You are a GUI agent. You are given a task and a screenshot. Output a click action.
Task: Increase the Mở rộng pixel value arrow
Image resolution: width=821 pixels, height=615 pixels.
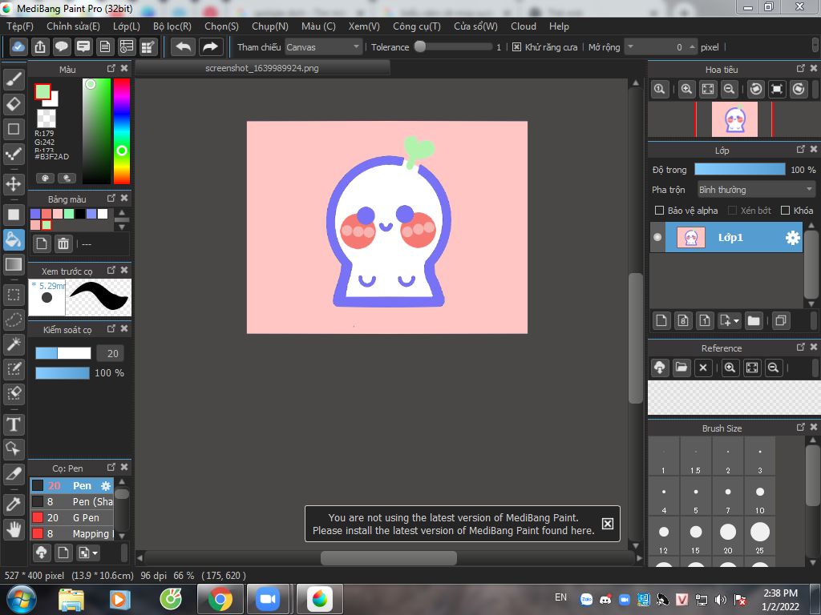(692, 46)
